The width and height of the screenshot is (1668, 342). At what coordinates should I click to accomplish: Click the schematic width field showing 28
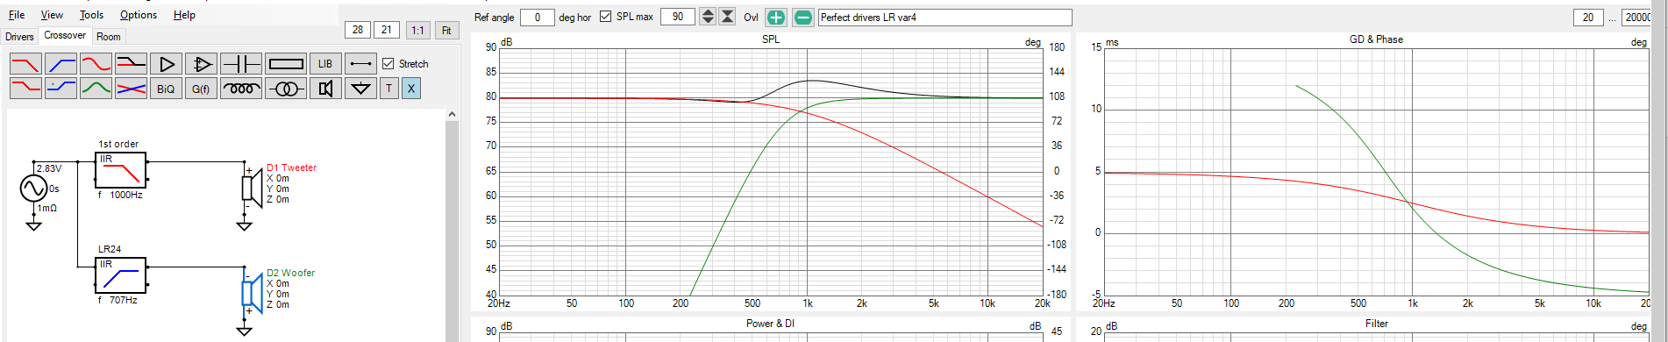[x=358, y=30]
